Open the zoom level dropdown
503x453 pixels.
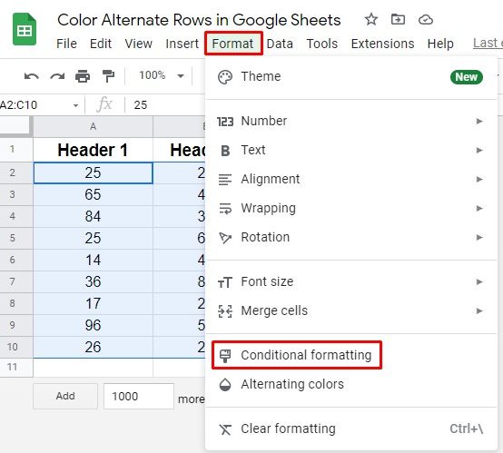click(x=162, y=75)
